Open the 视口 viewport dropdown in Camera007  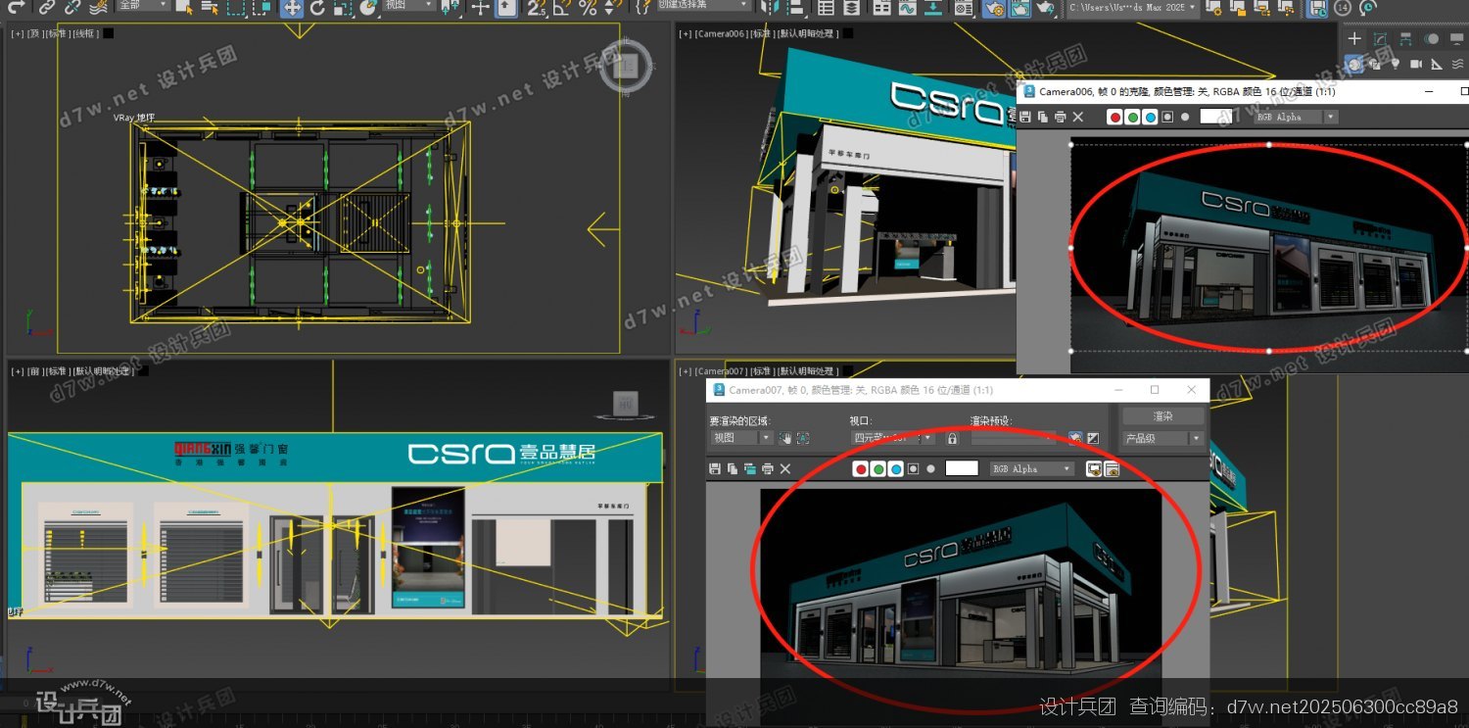click(893, 438)
